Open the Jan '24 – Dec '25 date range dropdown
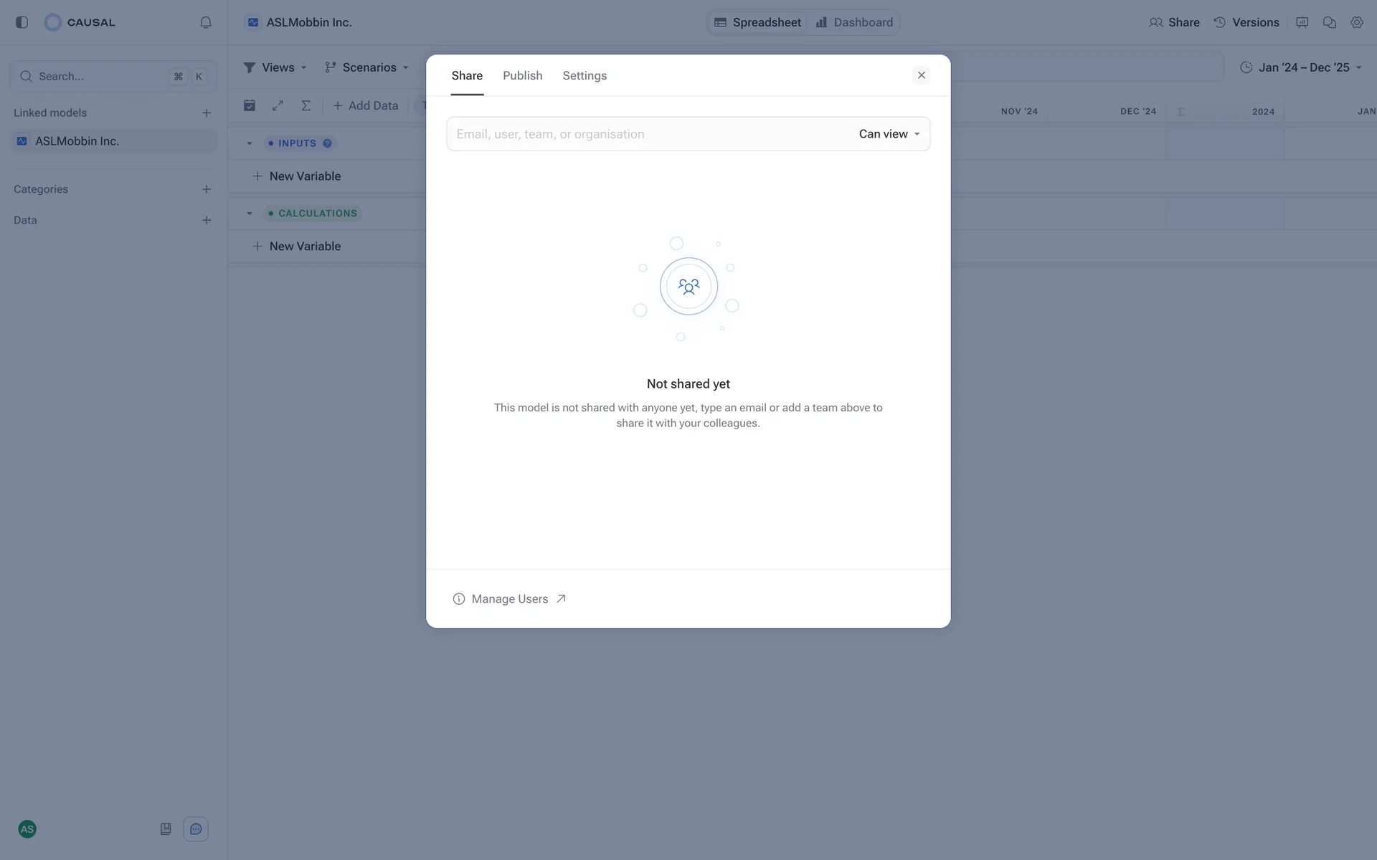This screenshot has height=860, width=1377. coord(1301,67)
